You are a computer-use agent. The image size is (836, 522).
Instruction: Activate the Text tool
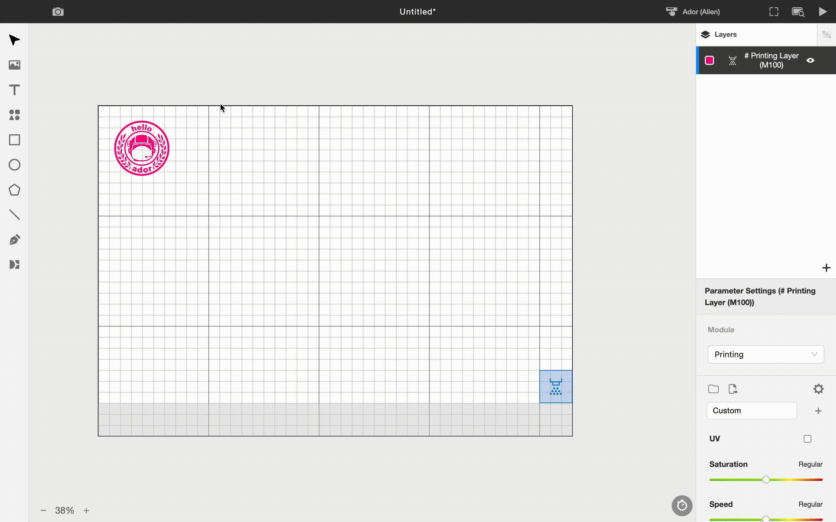point(14,90)
